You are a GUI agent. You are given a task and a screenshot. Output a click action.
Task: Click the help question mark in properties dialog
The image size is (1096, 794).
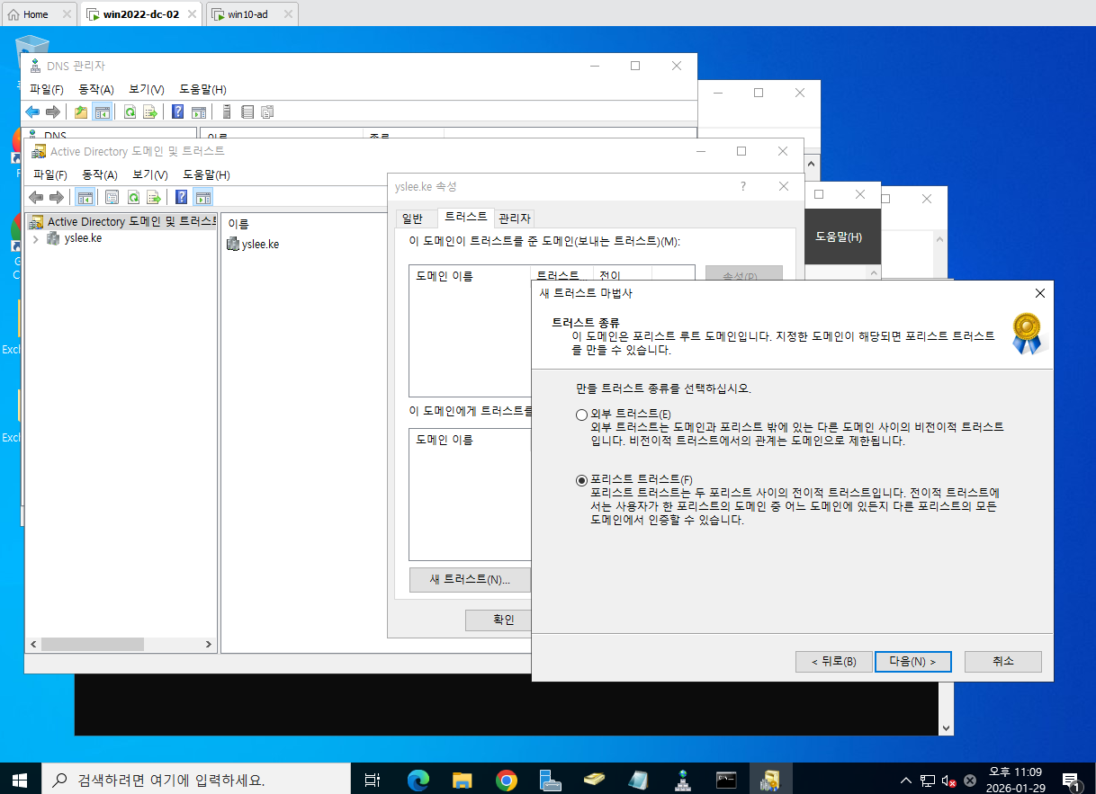pos(743,186)
